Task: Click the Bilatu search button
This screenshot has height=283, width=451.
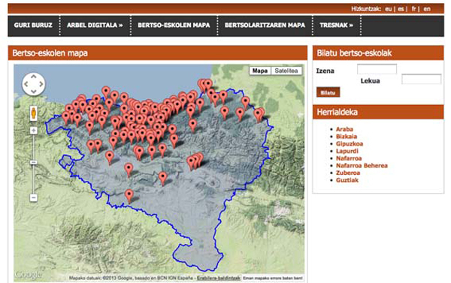Action: [x=328, y=92]
